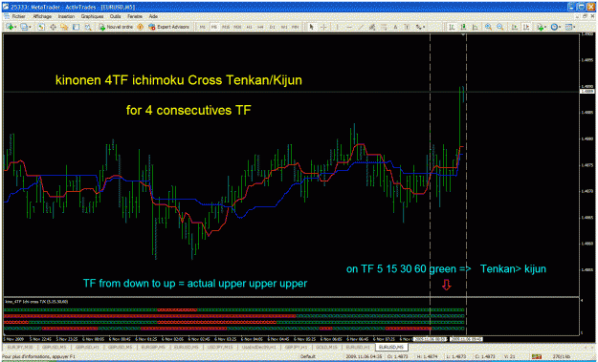Viewport: 598px width, 362px height.
Task: Switch to the EURGBP,M5 chart tab
Action: pos(153,347)
